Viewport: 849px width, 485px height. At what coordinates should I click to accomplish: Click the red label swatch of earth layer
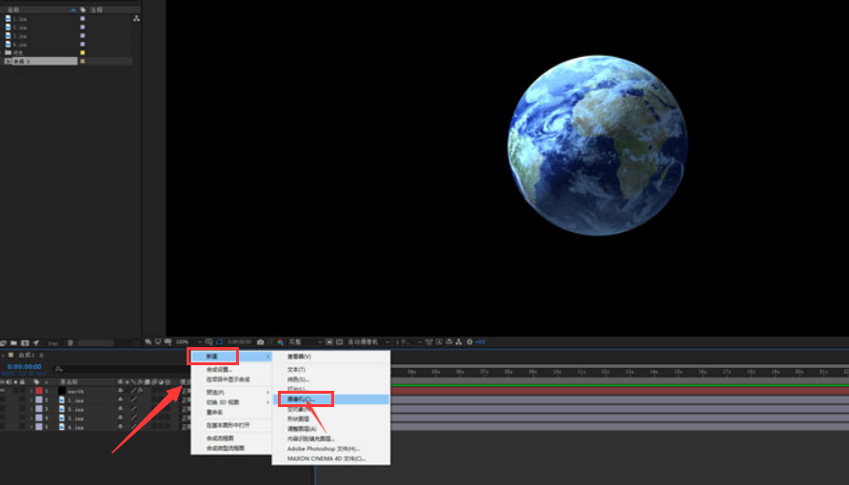click(x=39, y=391)
